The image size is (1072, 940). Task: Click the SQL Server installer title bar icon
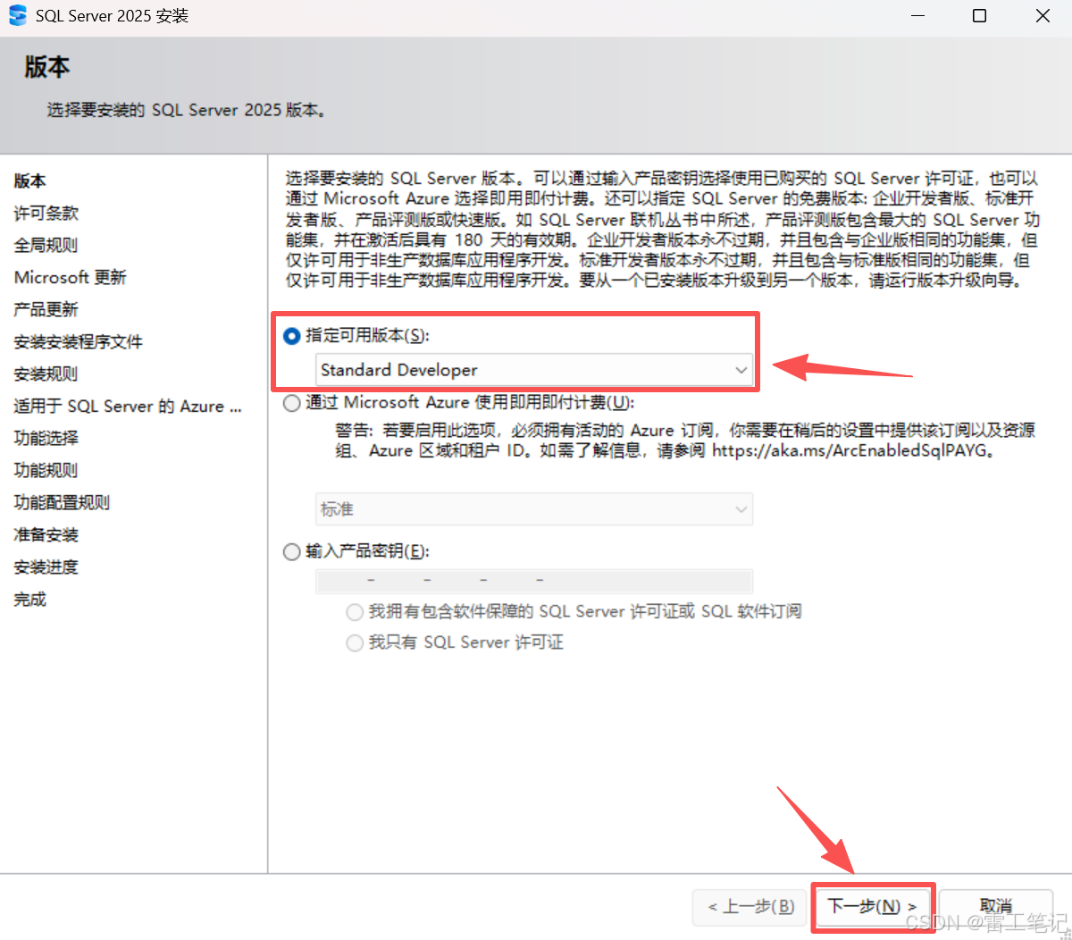click(x=18, y=15)
